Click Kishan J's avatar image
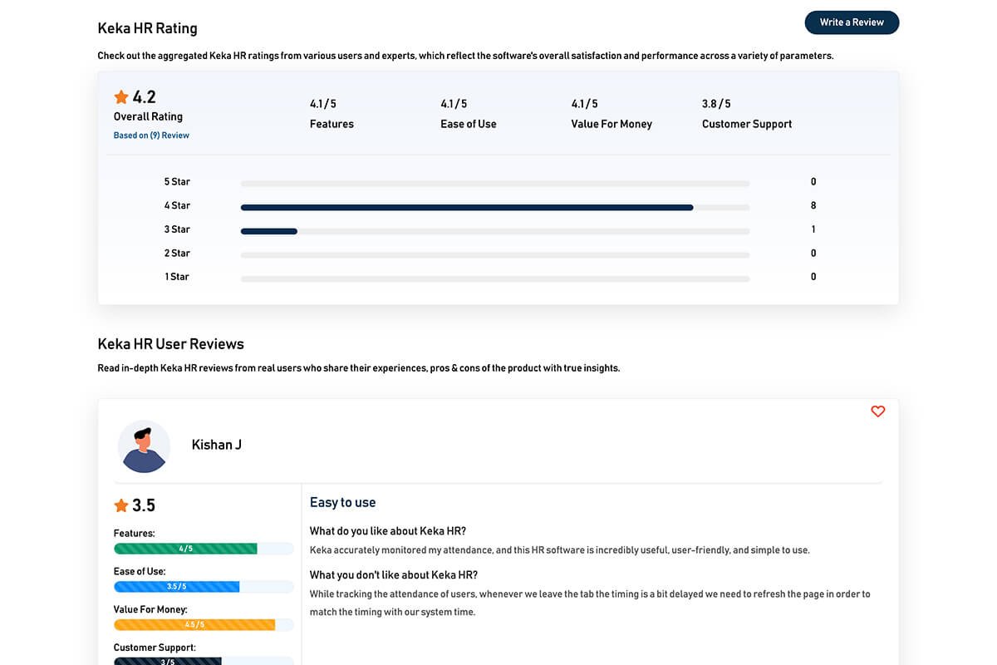 [x=144, y=446]
